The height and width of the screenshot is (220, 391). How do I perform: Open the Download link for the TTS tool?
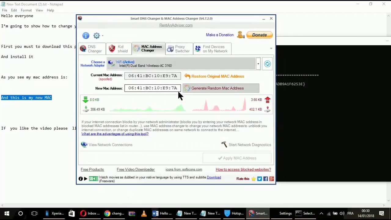pyautogui.click(x=214, y=177)
